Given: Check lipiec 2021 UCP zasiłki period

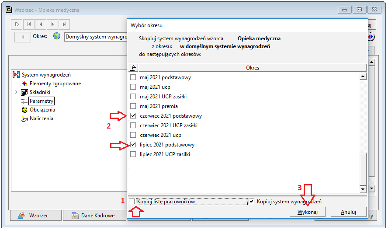Looking at the screenshot, I should [133, 154].
